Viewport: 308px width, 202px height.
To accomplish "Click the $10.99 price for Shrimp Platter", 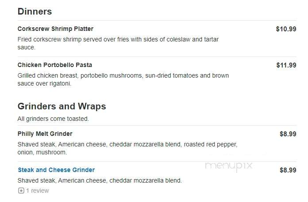I will pos(286,29).
